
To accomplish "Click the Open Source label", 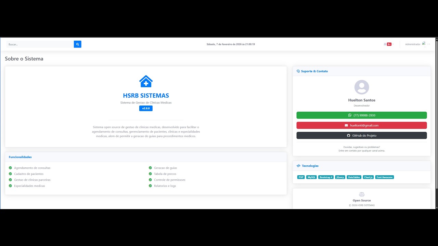I will tap(362, 201).
